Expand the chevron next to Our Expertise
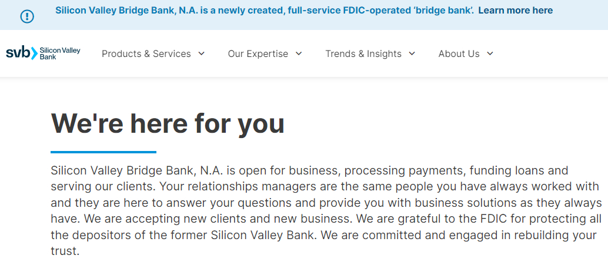608x272 pixels. coord(299,53)
